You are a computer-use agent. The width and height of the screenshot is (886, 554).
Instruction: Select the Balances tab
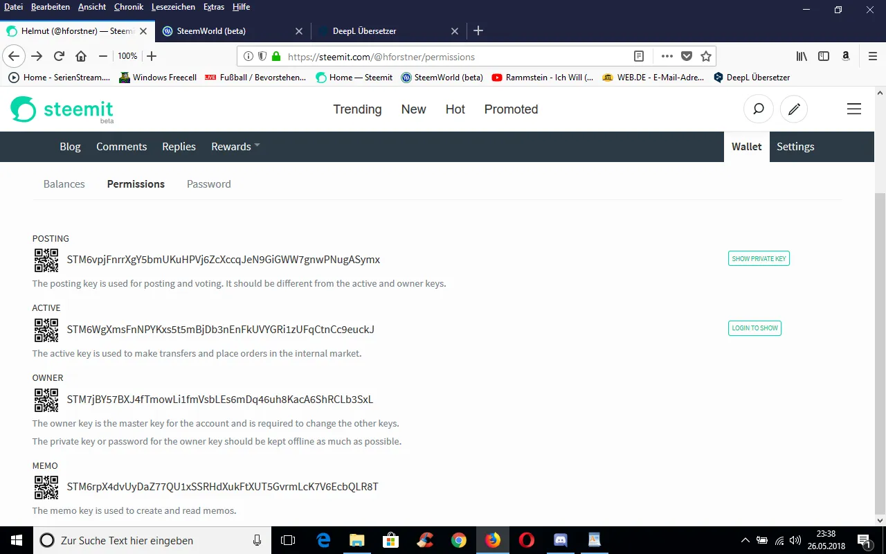tap(64, 184)
